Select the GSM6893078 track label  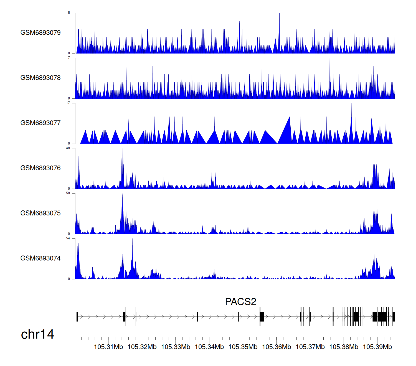coord(40,78)
